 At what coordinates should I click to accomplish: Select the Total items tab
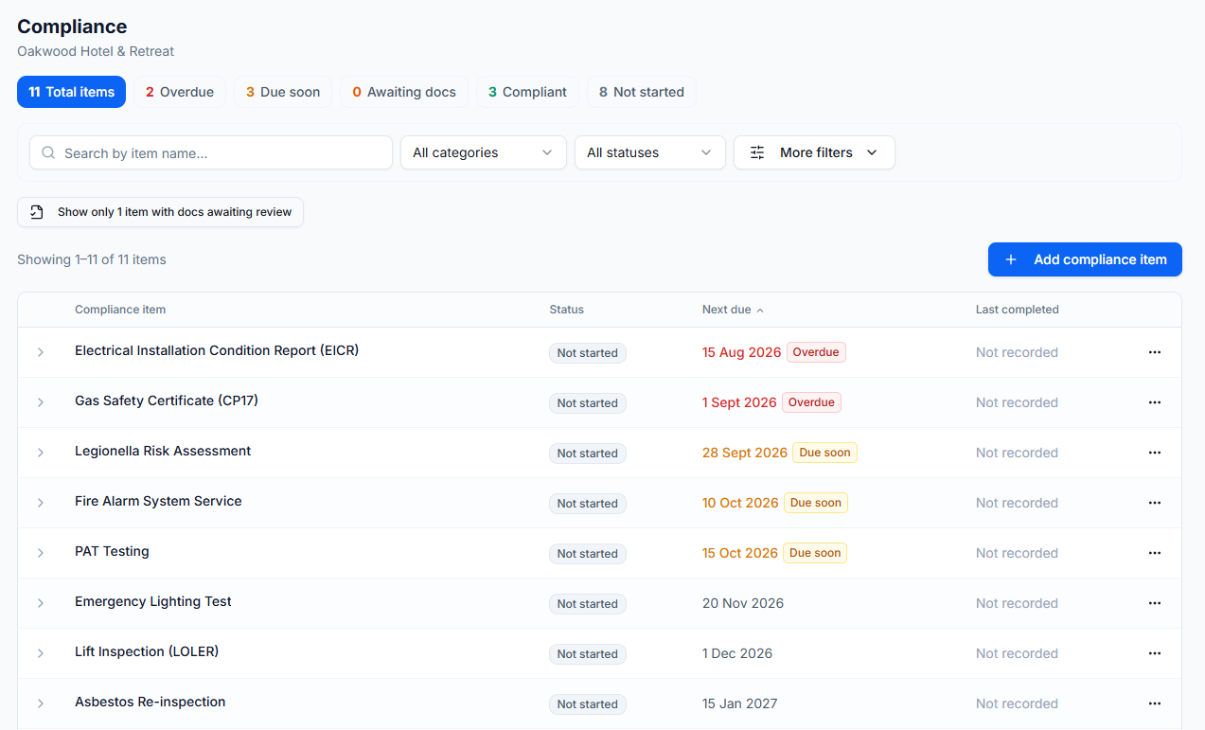click(x=71, y=92)
